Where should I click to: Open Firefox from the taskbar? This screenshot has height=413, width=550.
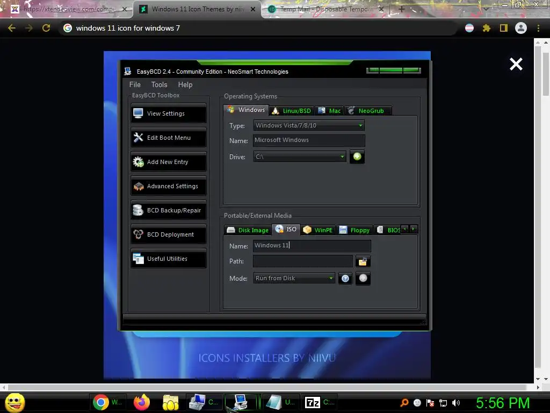[x=142, y=402]
